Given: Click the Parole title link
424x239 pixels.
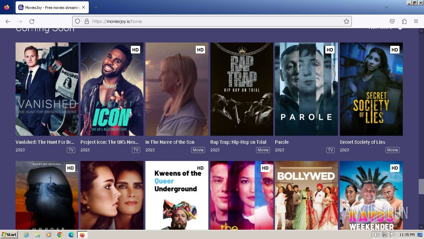Looking at the screenshot, I should click(282, 142).
